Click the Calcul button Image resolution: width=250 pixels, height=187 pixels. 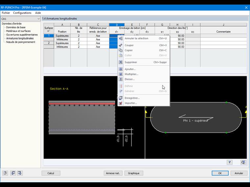[51, 173]
